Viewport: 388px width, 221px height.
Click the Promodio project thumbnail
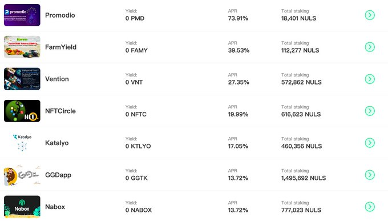(x=22, y=15)
